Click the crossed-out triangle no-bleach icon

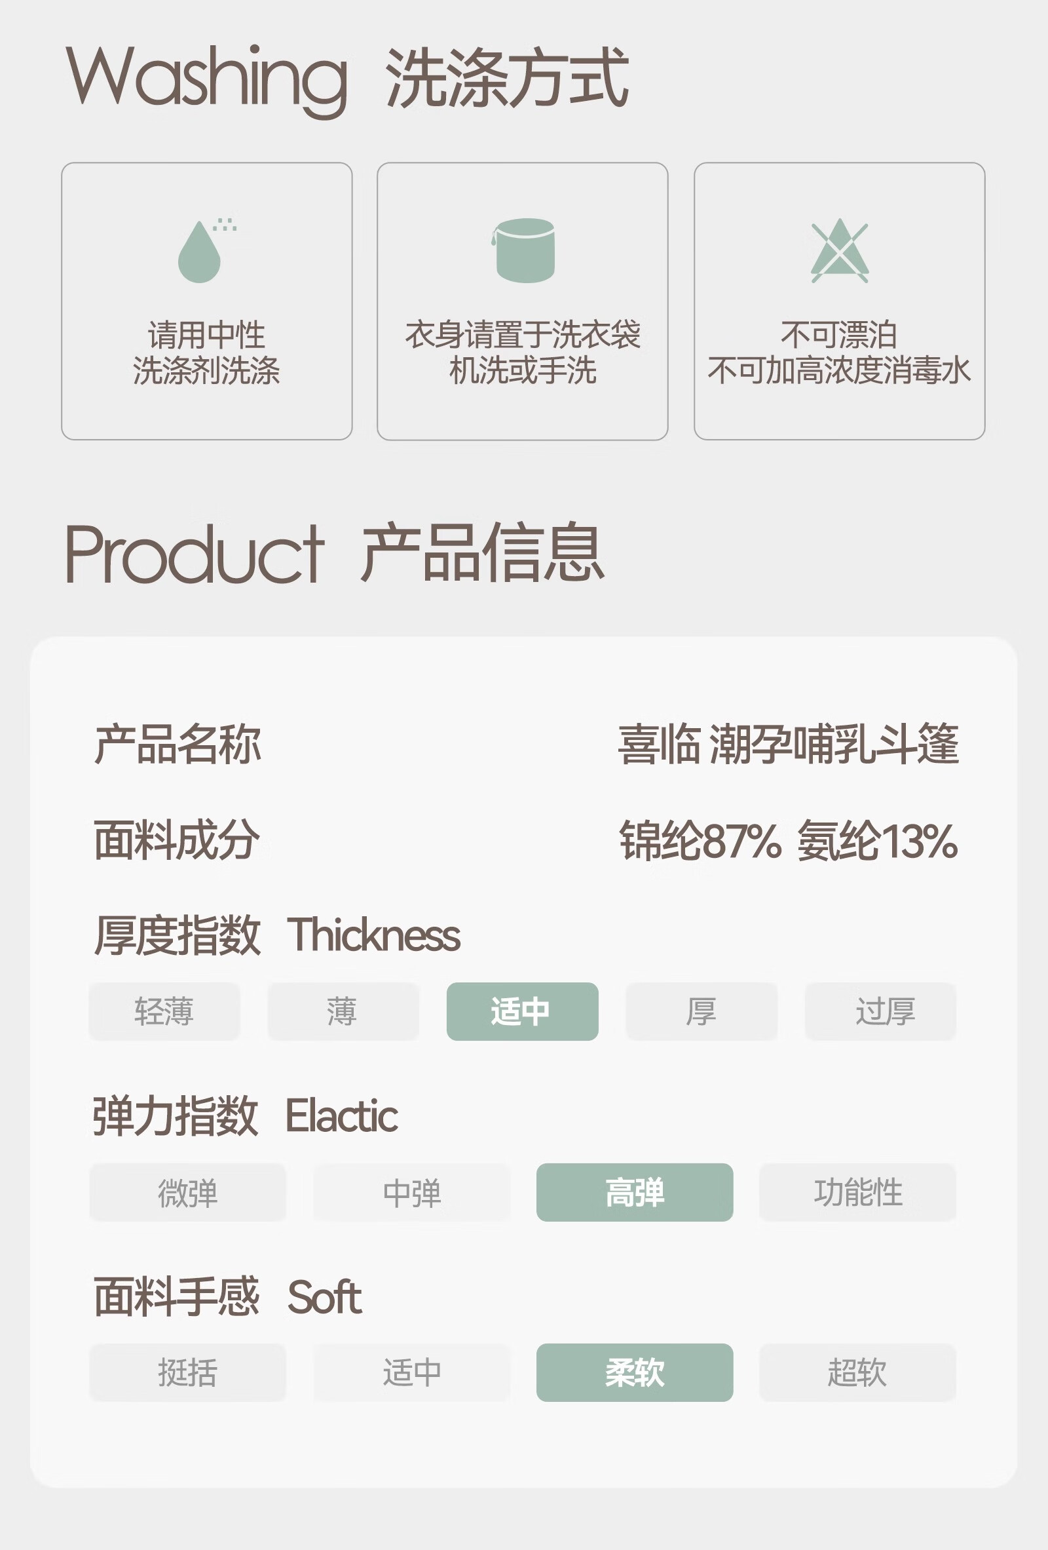pos(839,250)
